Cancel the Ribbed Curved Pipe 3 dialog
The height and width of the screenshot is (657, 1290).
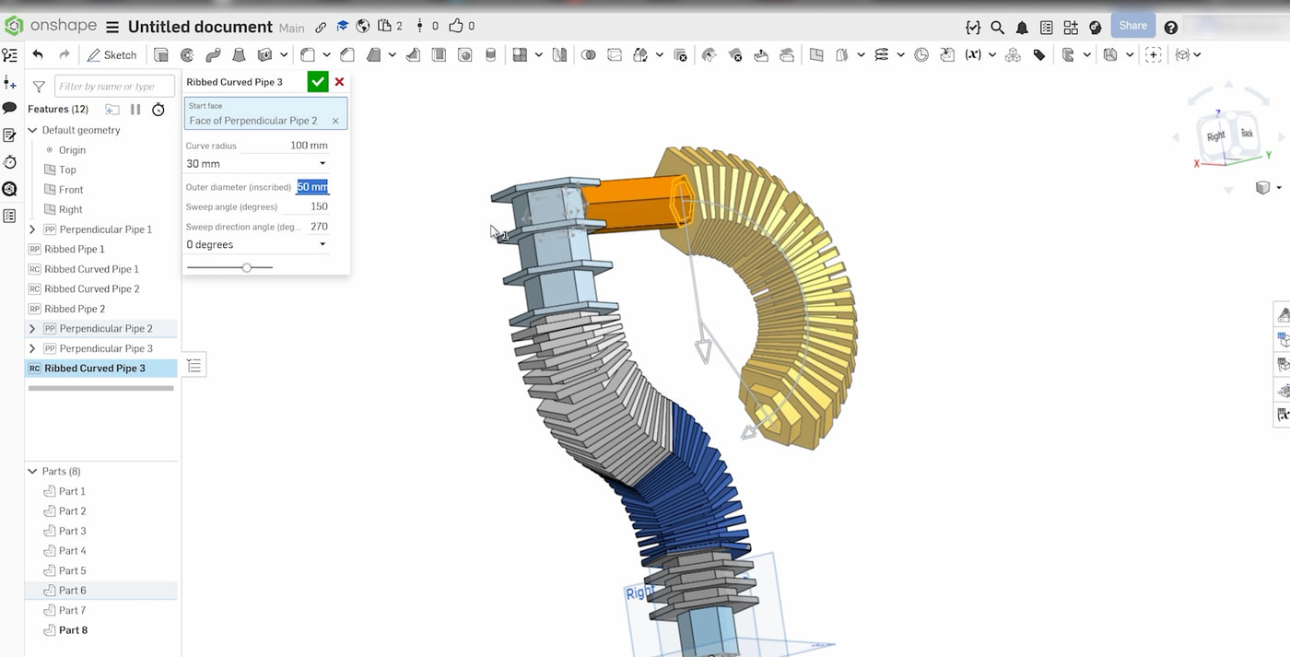tap(339, 82)
